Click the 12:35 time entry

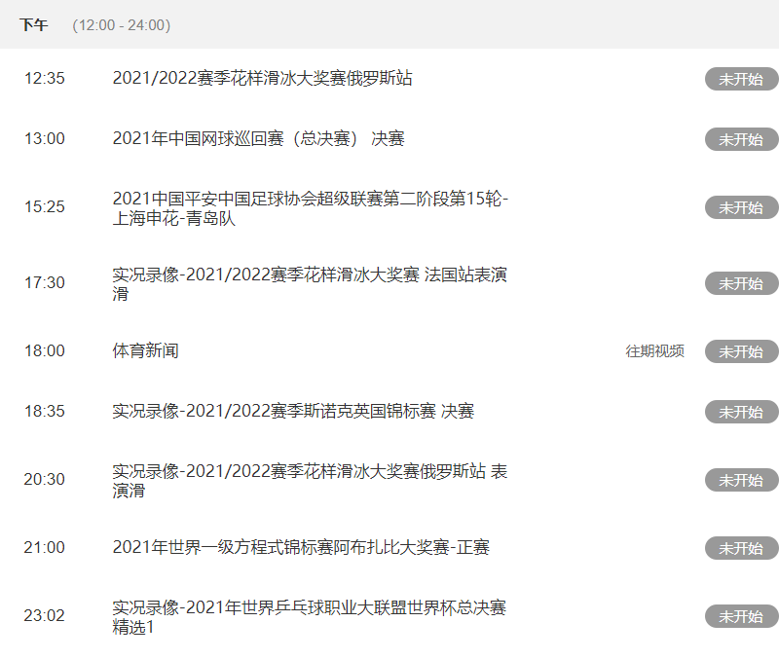click(45, 78)
